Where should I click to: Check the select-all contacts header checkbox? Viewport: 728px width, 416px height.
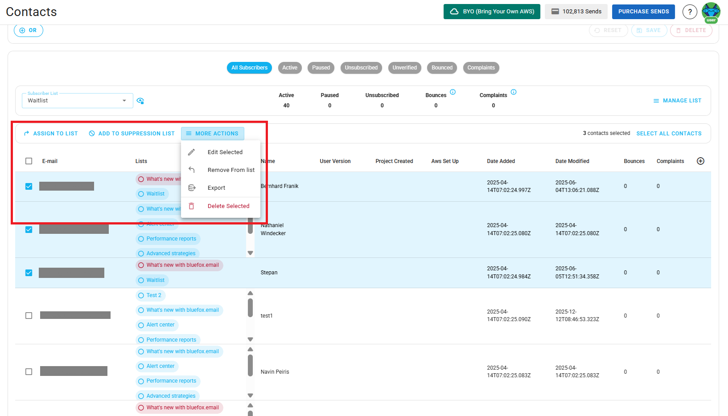29,161
